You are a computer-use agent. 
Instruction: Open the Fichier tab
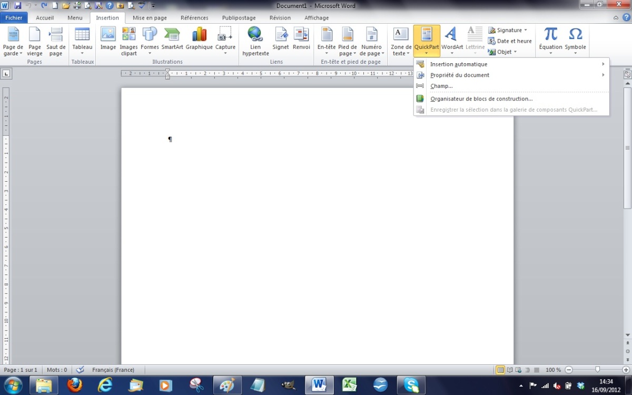click(14, 18)
